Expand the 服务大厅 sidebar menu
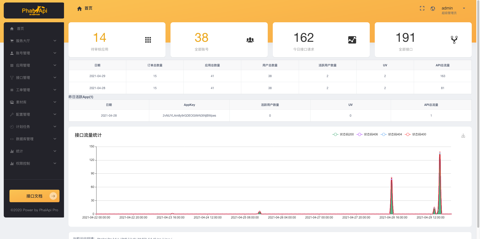 tap(34, 41)
